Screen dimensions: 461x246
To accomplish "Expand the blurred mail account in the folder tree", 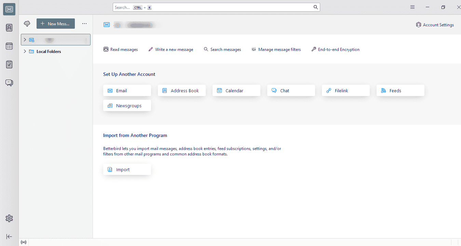I will point(25,40).
